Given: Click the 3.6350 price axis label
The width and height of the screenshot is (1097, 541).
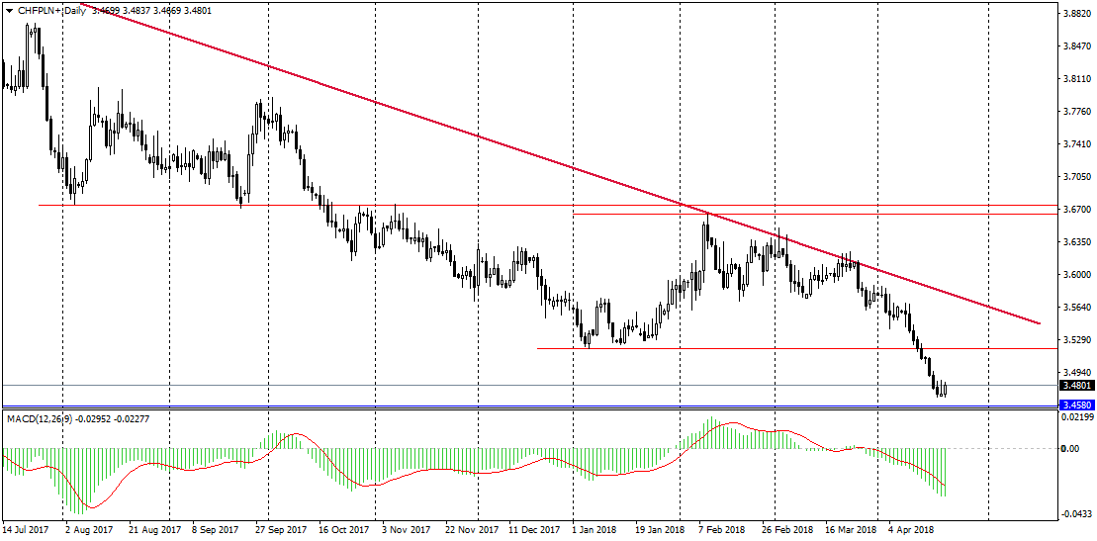Looking at the screenshot, I should point(1076,242).
